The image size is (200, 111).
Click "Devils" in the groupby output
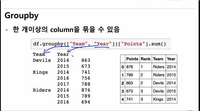(42, 60)
